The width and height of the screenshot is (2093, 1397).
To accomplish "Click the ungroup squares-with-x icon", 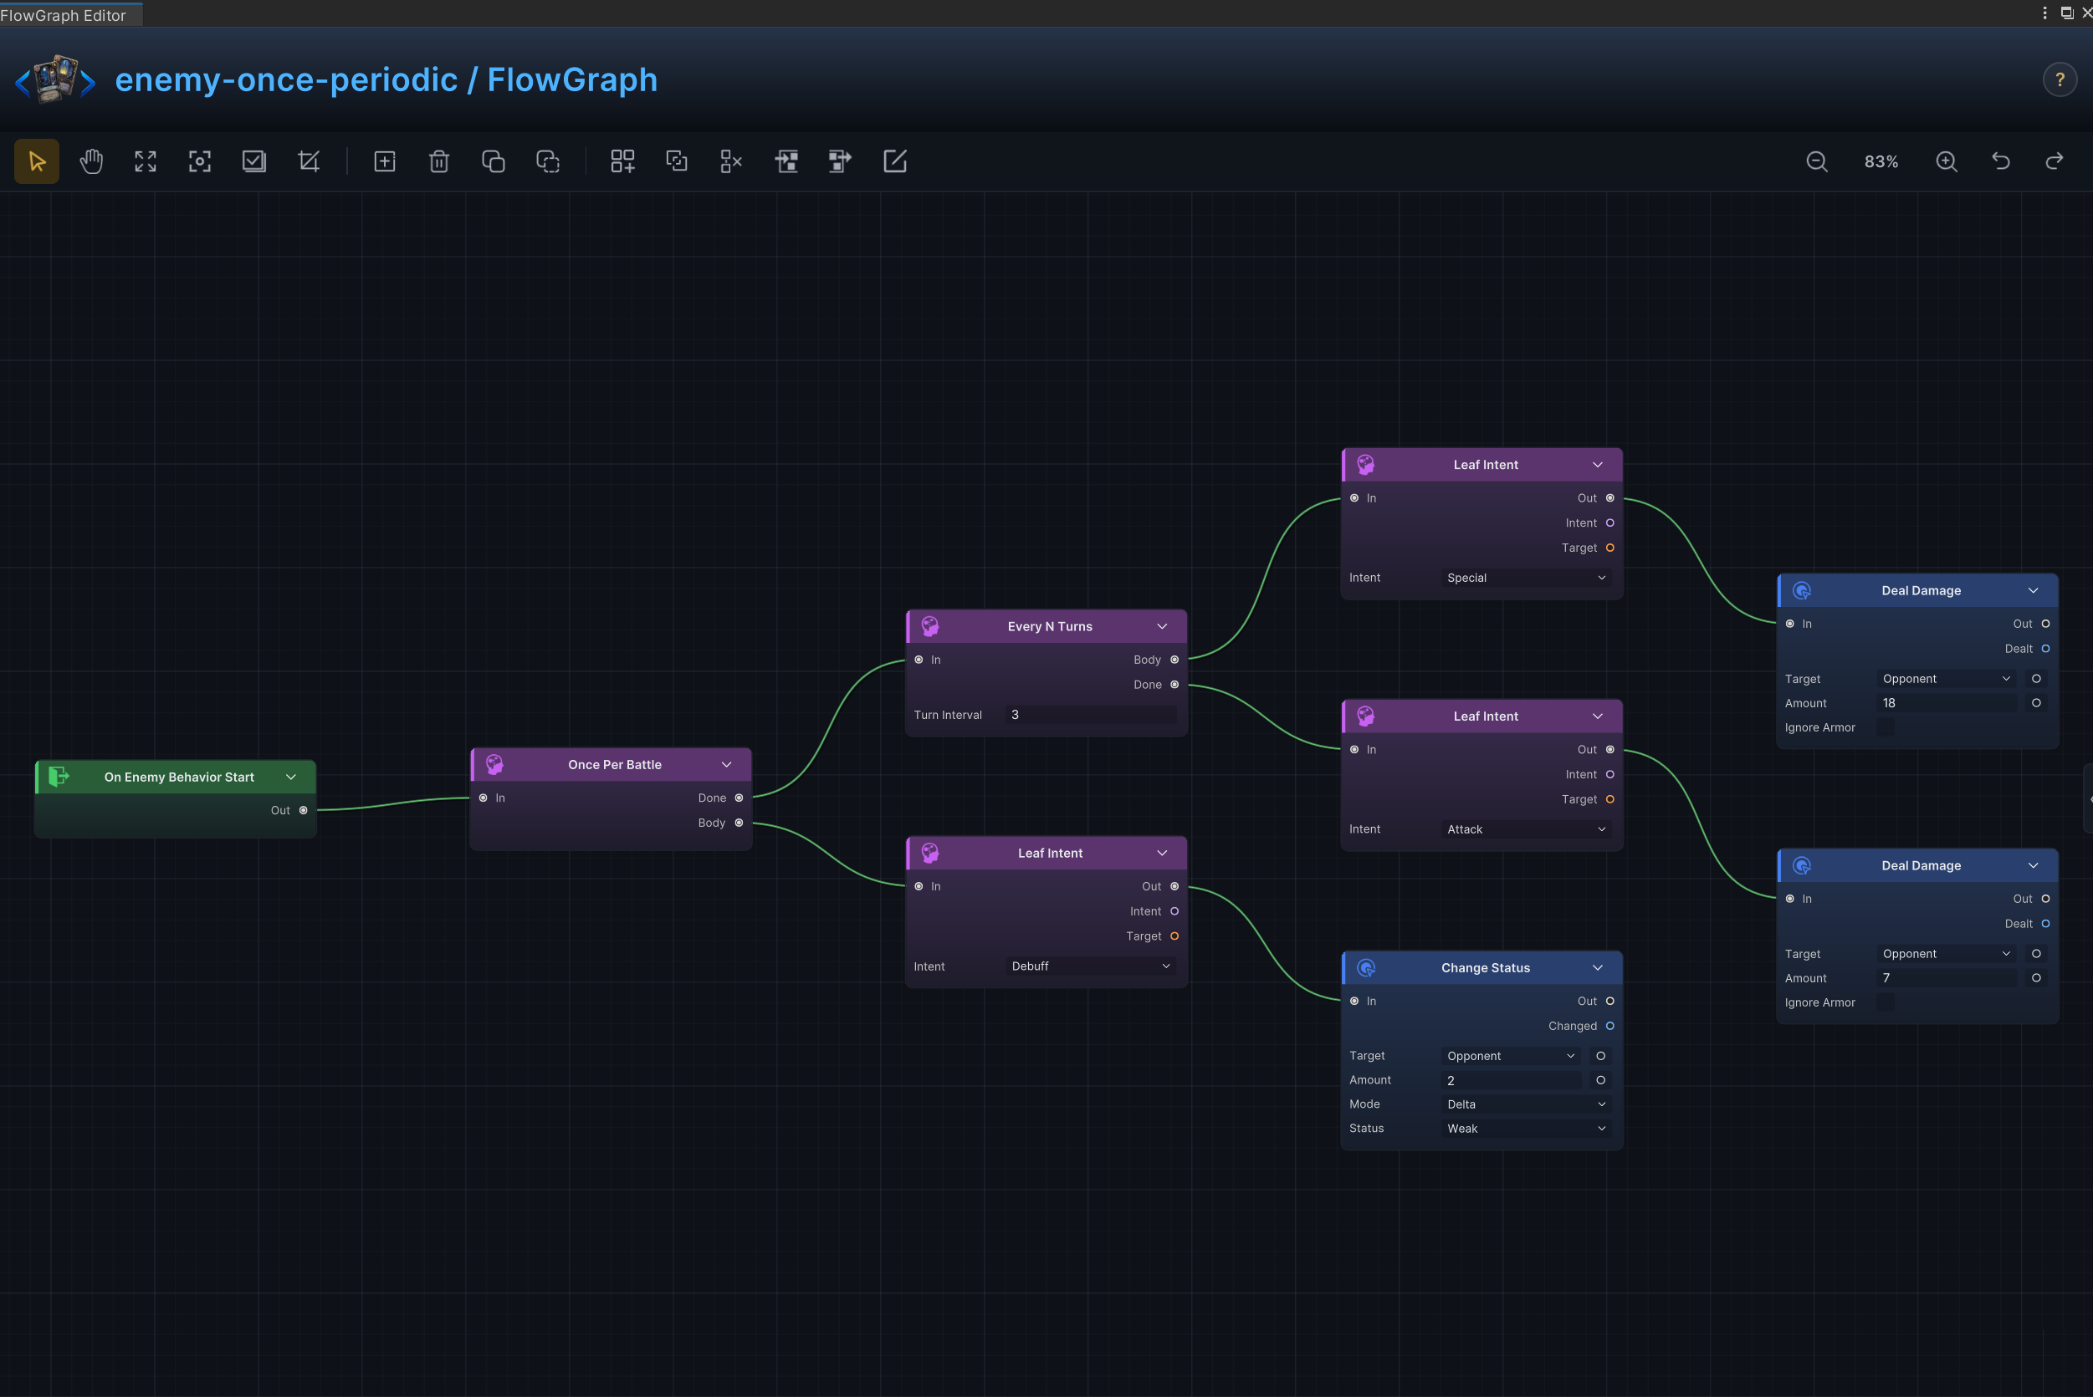I will [731, 161].
